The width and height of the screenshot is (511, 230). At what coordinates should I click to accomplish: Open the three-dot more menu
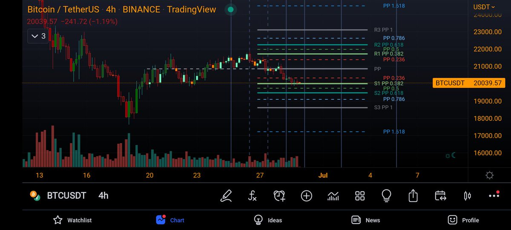point(494,195)
